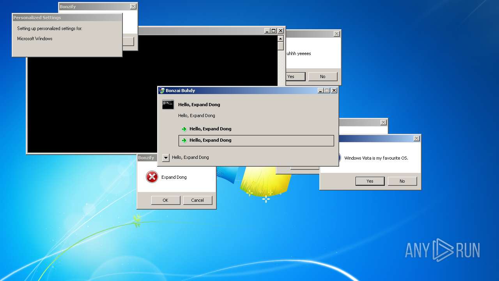Click No in the Windows Vista dialog
This screenshot has width=499, height=281.
pos(402,181)
